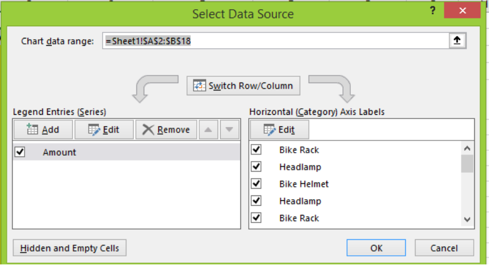Uncheck first Bike Rack label checkbox
Screen dimensions: 489x265
(x=256, y=150)
